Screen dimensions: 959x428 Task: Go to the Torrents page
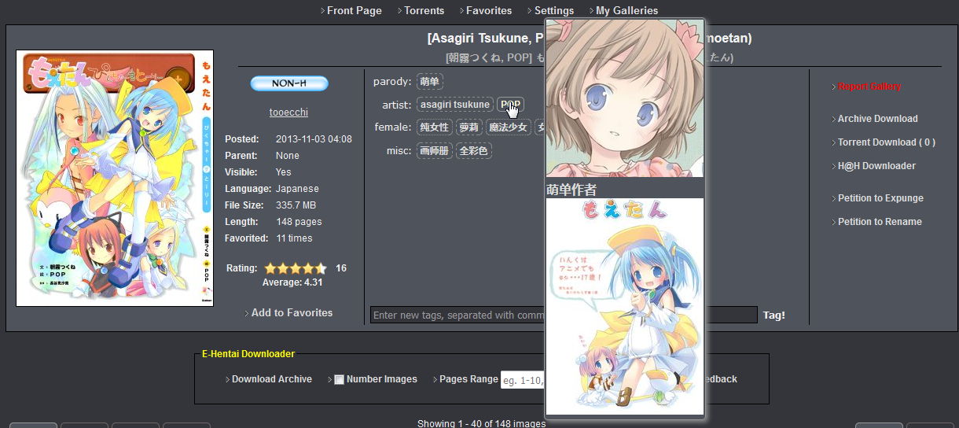[x=424, y=10]
